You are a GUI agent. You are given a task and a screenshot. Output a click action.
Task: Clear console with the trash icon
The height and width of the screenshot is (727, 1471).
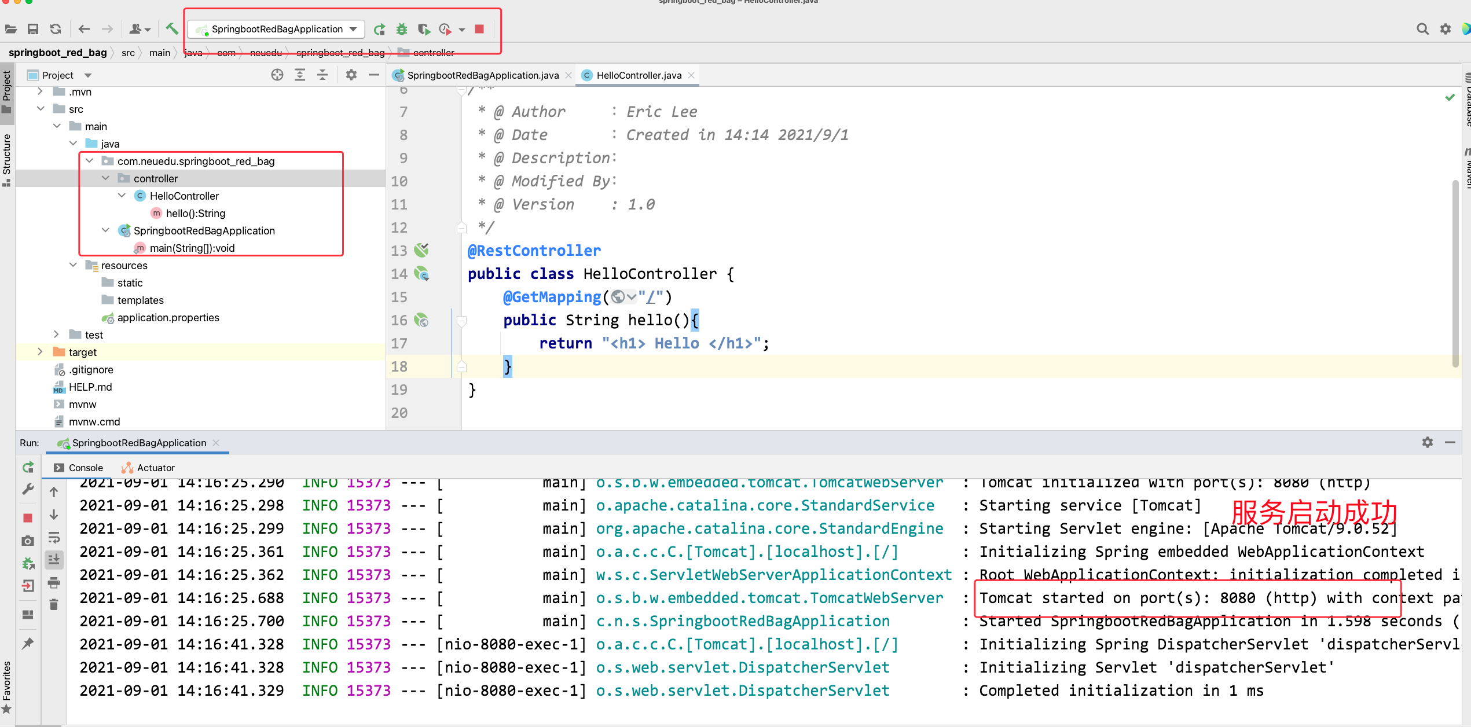pos(54,605)
